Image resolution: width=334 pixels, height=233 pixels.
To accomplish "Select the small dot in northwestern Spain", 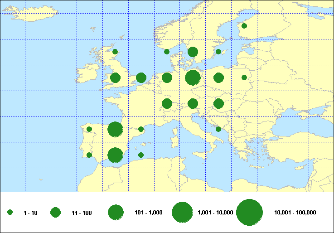I will (89, 129).
